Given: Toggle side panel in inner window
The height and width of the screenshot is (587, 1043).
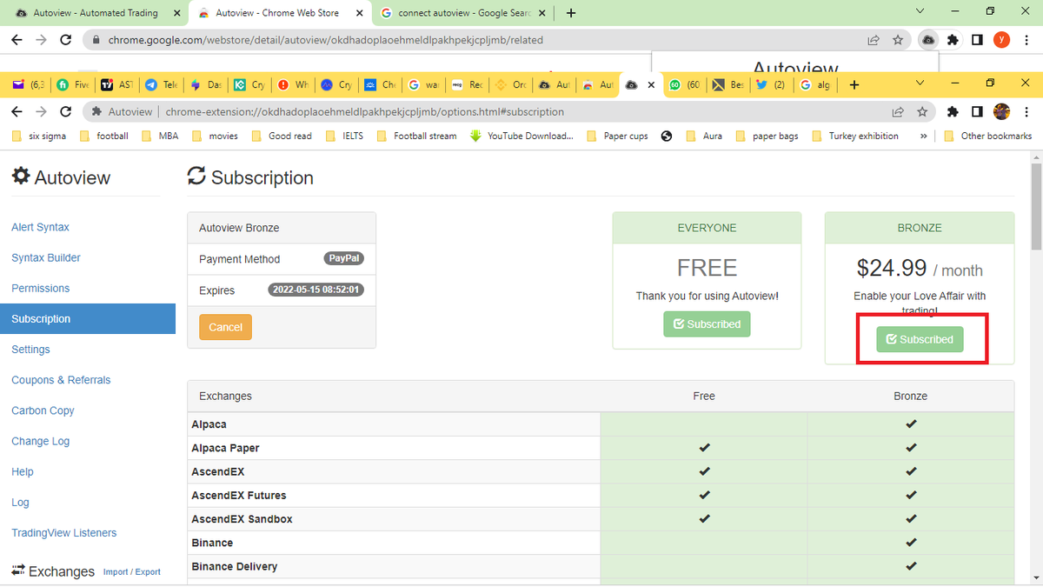Looking at the screenshot, I should pyautogui.click(x=977, y=111).
